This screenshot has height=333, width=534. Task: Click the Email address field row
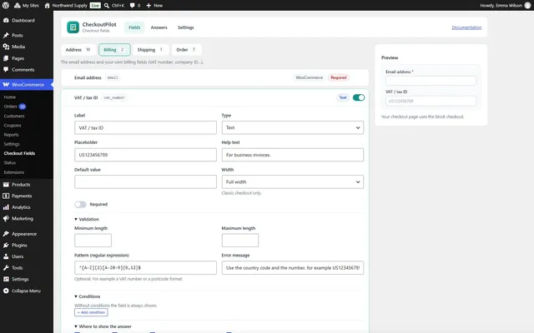click(x=215, y=77)
